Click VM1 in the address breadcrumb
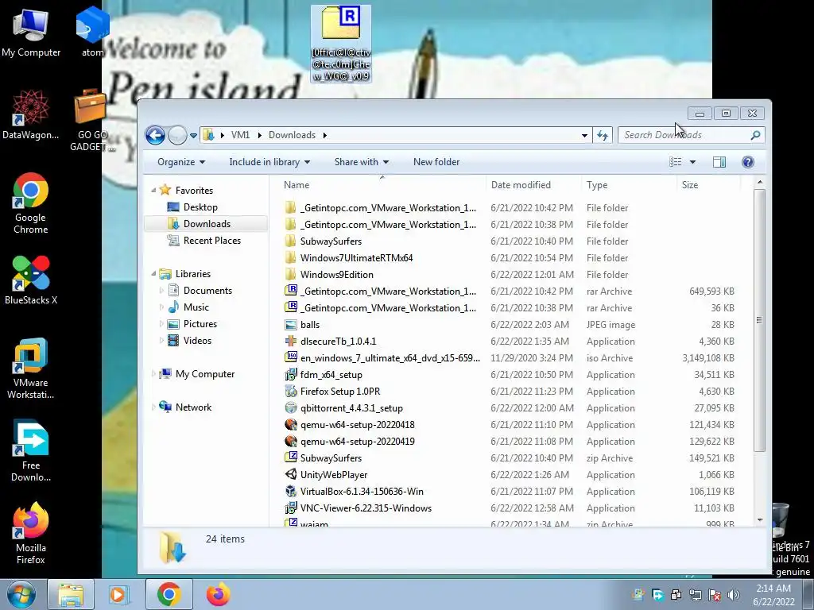Image resolution: width=814 pixels, height=610 pixels. pos(240,135)
